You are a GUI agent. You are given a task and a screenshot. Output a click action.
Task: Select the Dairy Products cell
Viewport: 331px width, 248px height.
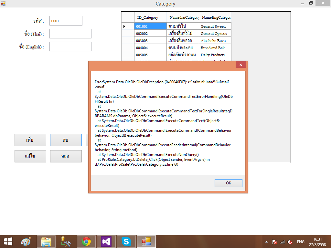[x=215, y=55]
